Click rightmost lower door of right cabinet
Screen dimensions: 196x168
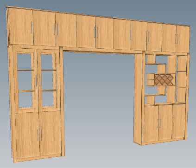coord(179,122)
